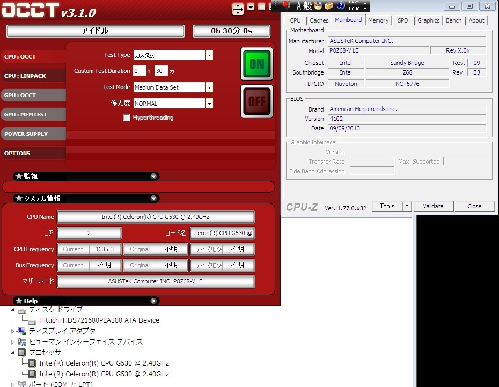
Task: Start the test with green ON button
Action: pos(257,64)
